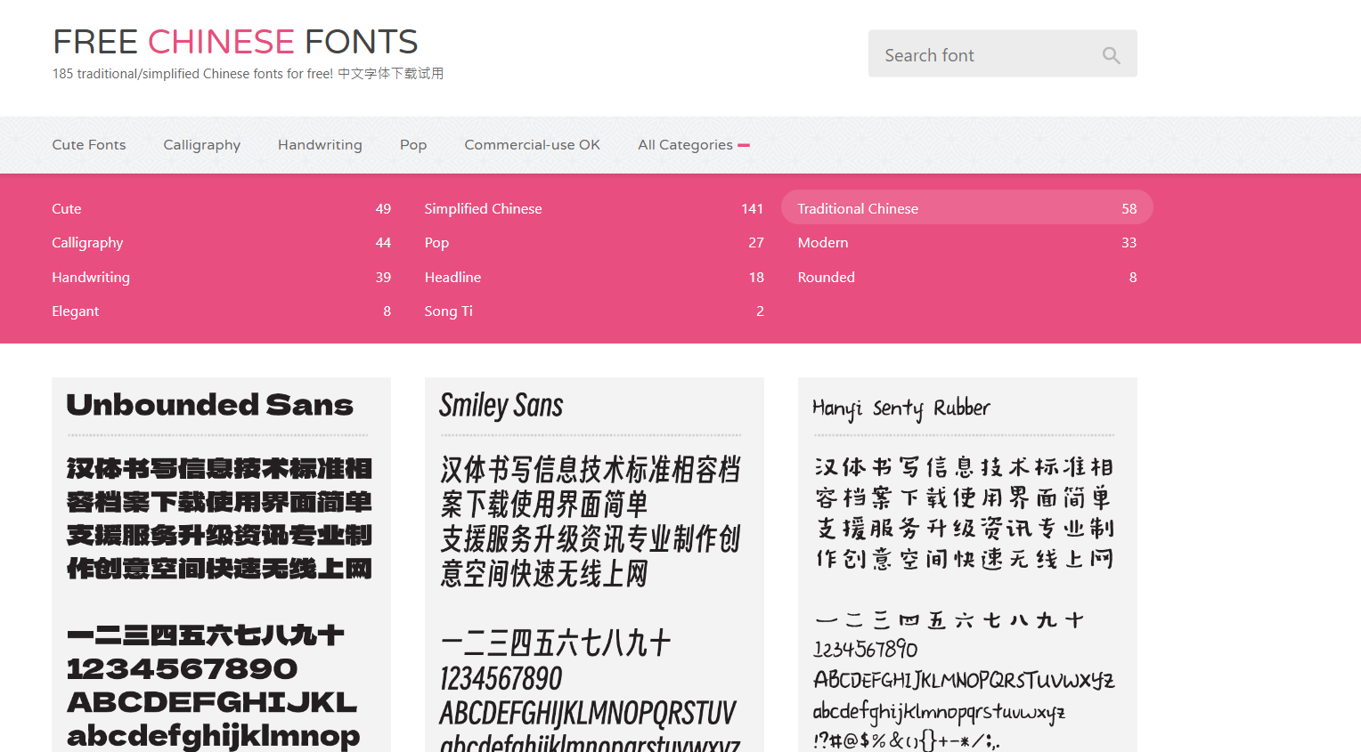Open the Hanyi Senty Rubber font page

coord(901,408)
